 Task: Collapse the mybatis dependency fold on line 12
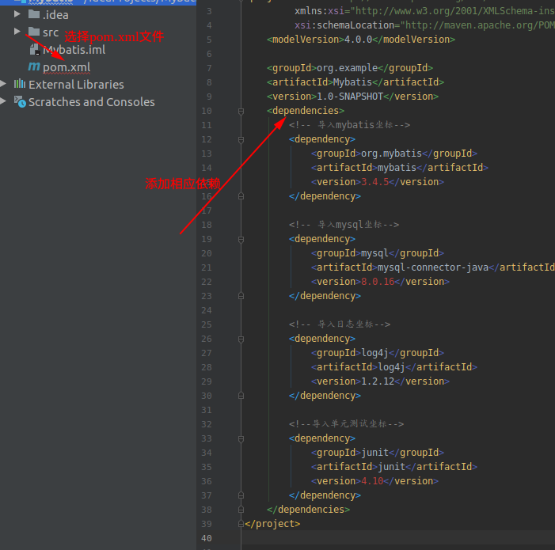[x=241, y=140]
